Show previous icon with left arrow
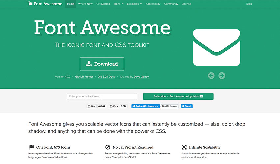280x164 pixels. click(211, 76)
